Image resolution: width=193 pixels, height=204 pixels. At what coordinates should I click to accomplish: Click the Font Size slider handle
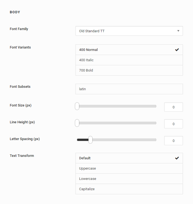click(77, 106)
